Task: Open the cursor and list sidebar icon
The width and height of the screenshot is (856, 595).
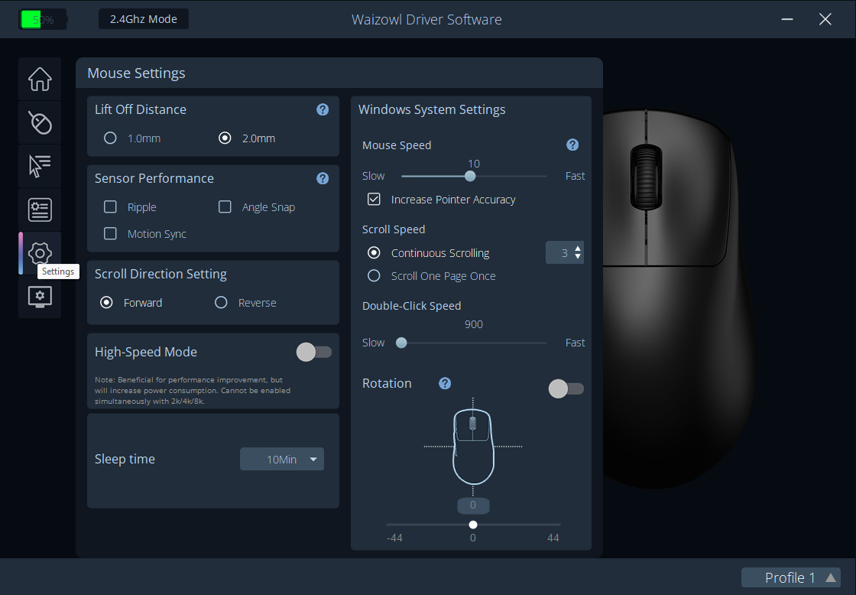Action: (40, 166)
